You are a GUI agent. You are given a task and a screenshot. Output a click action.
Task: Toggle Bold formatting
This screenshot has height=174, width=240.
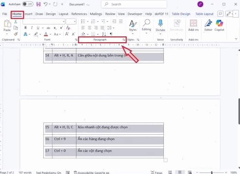point(26,28)
